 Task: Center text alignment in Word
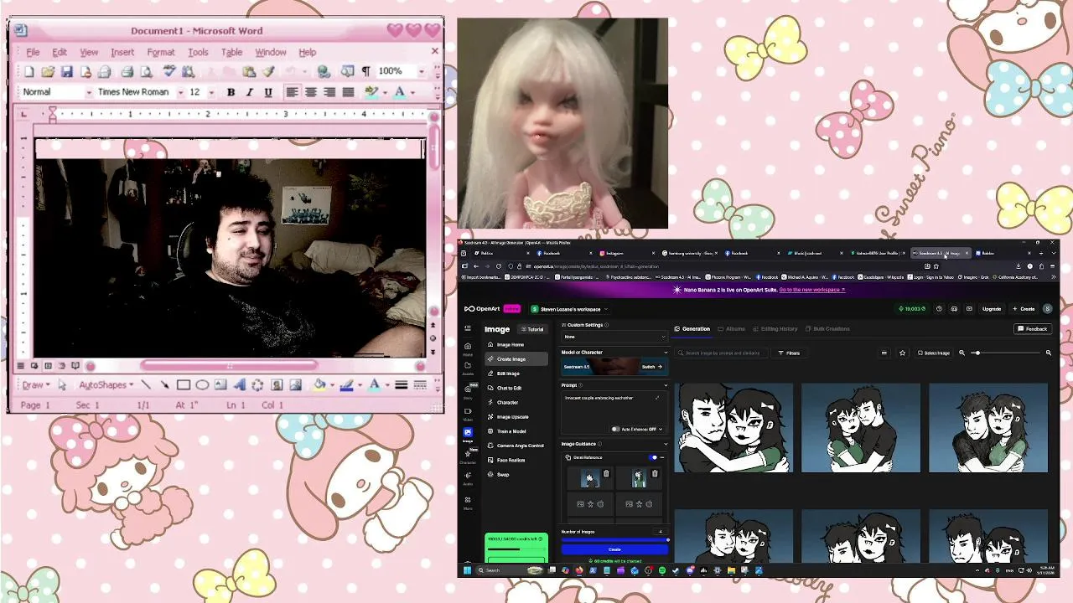pyautogui.click(x=310, y=92)
